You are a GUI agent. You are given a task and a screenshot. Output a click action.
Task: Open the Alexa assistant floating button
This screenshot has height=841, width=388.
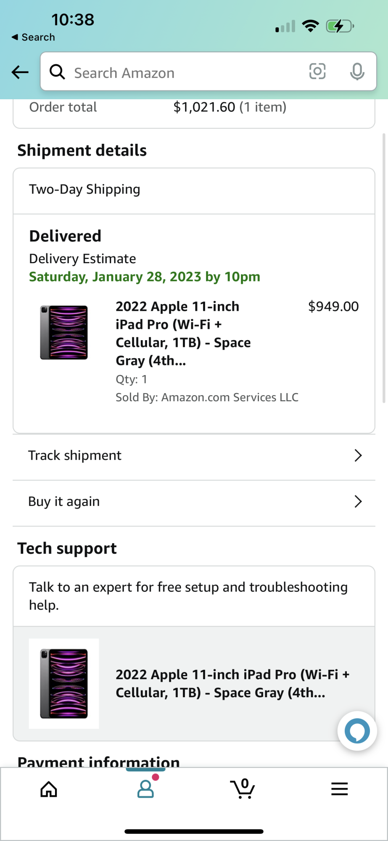[x=357, y=731]
